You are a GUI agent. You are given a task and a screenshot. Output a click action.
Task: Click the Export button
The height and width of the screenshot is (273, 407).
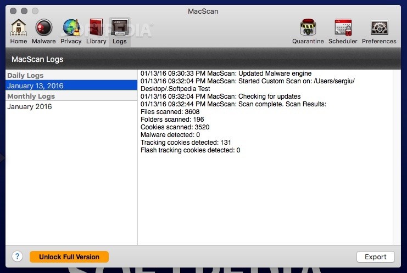coord(376,257)
